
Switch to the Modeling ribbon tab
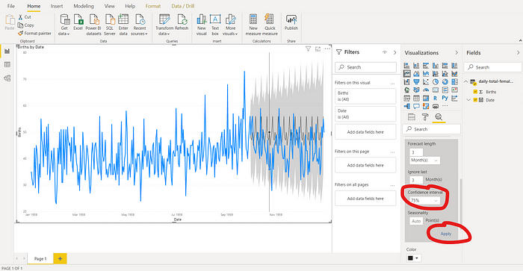point(84,6)
